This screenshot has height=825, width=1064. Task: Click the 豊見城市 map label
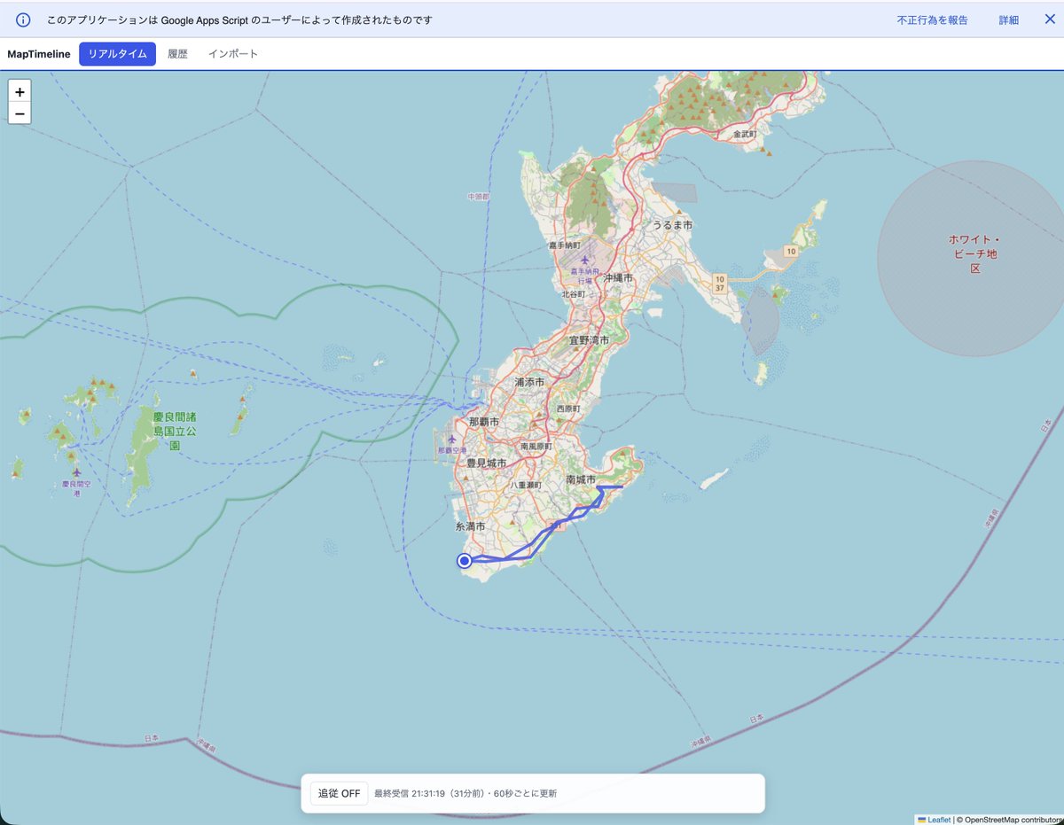coord(486,463)
